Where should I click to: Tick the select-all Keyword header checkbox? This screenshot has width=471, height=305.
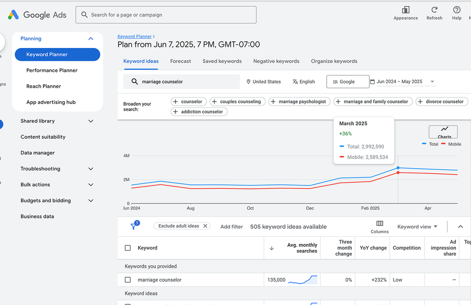pos(128,248)
